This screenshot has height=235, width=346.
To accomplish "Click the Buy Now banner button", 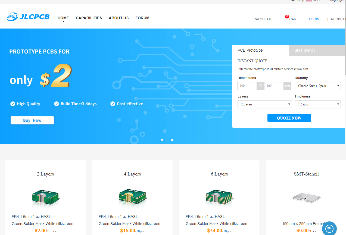I will [x=32, y=120].
